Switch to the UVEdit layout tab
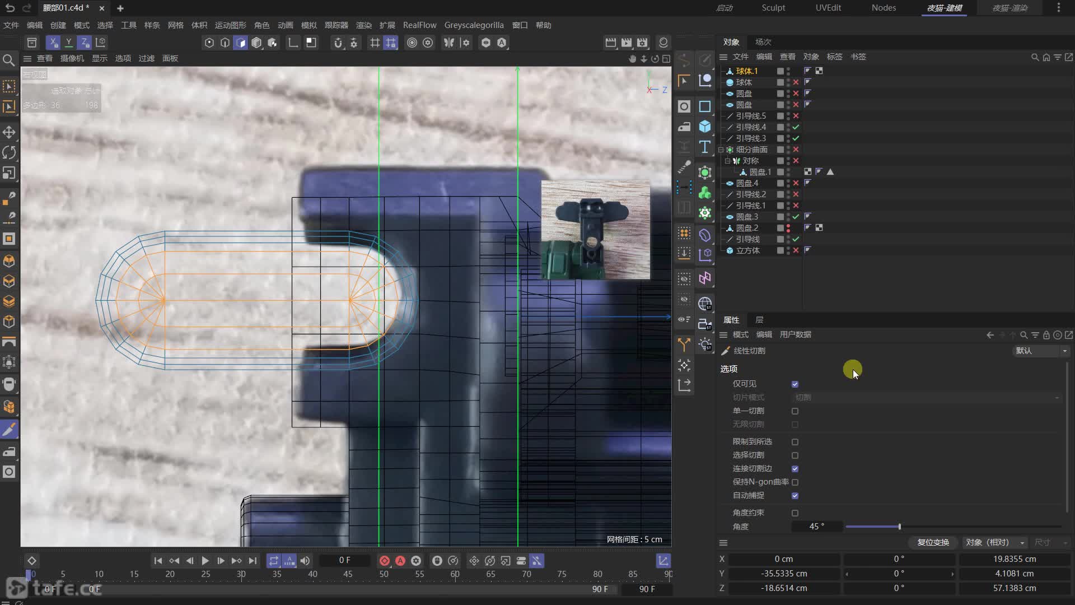The image size is (1075, 605). pos(828,8)
